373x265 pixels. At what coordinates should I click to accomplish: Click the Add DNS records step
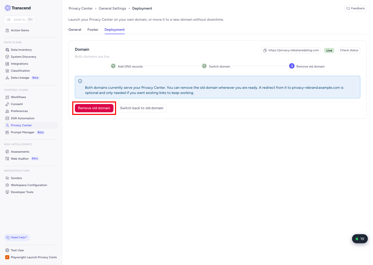coord(127,66)
